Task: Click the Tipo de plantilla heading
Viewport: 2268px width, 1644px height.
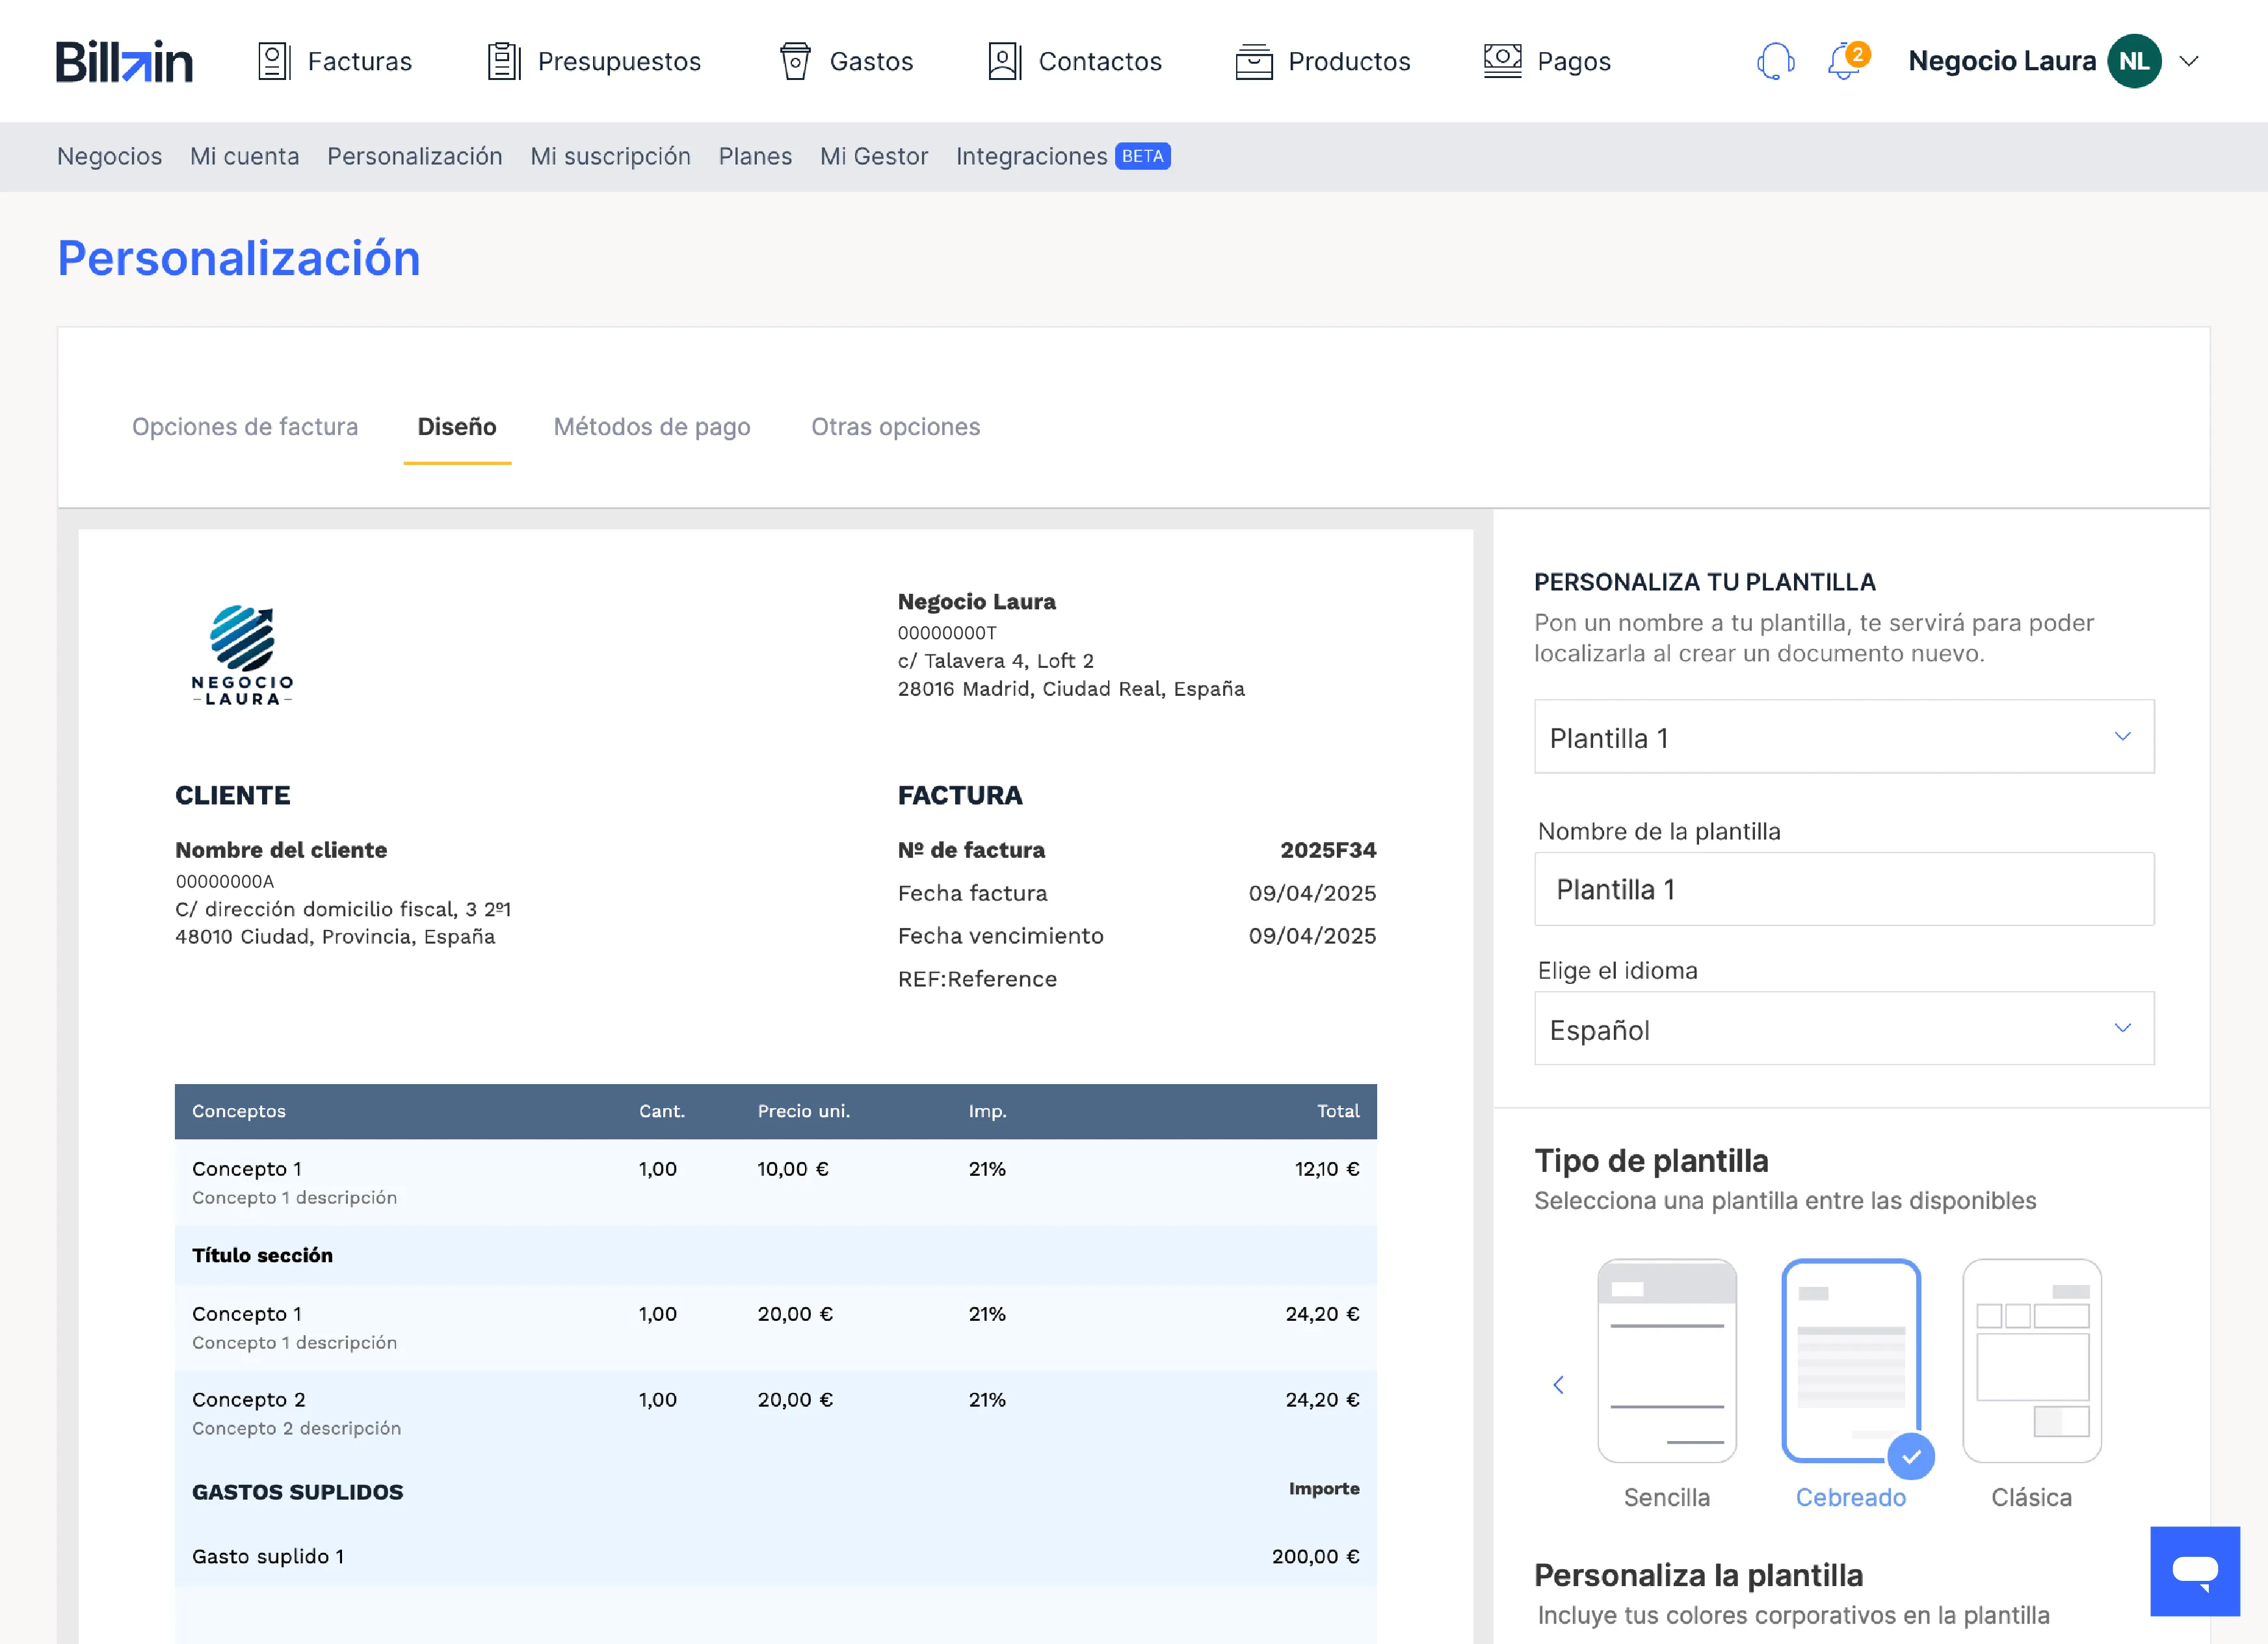Action: tap(1652, 1160)
